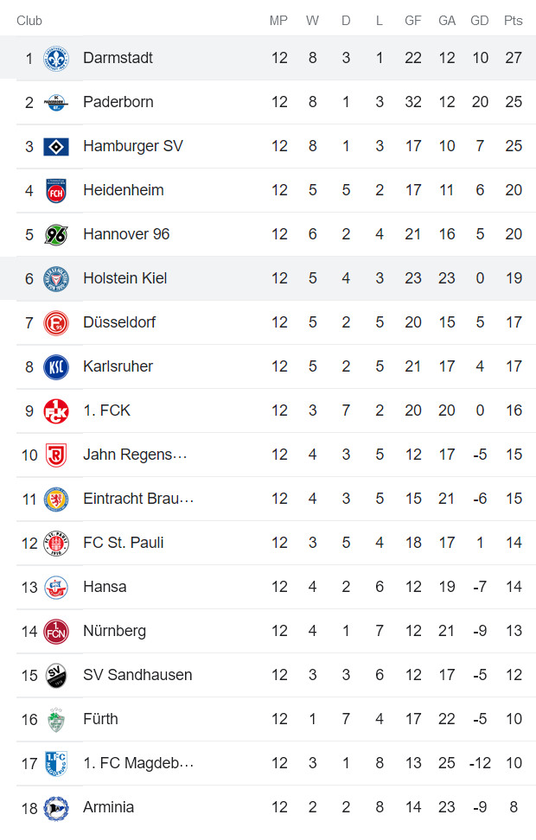This screenshot has height=840, width=536.
Task: Select the highlighted Holstein Kiel row
Action: 268,277
